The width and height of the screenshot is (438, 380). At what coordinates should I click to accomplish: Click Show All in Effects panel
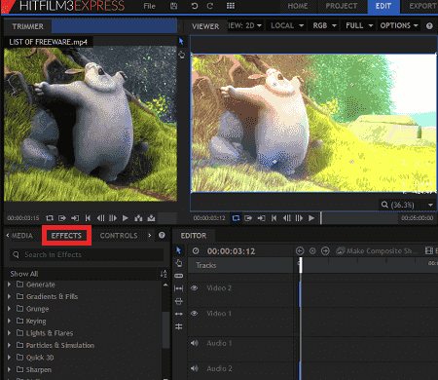click(x=24, y=274)
